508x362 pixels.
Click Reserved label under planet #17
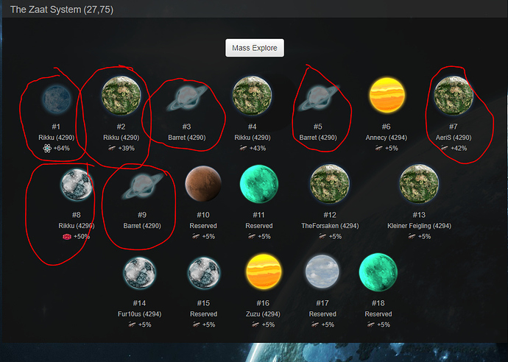(x=322, y=314)
